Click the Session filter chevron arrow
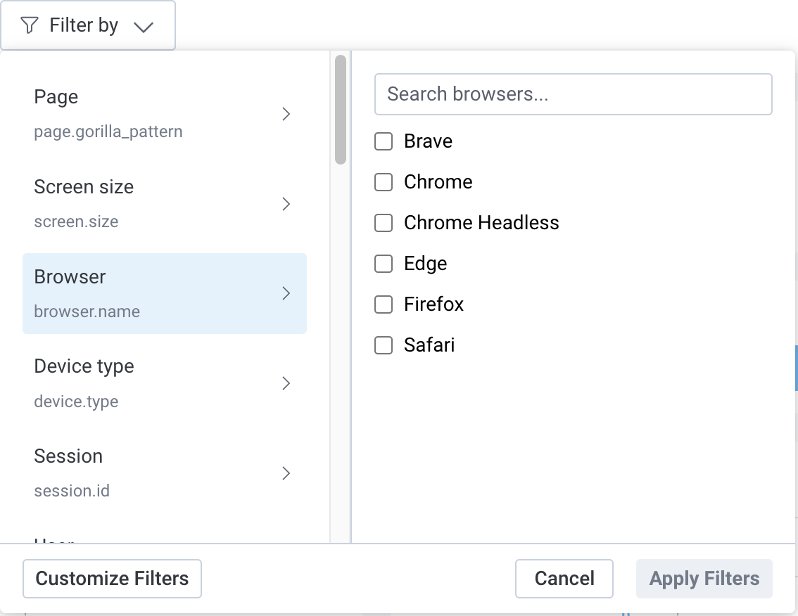Screen dimensions: 798x616 pos(286,473)
